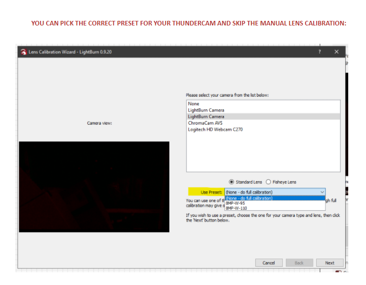This screenshot has height=285, width=366.
Task: Click the camera view preview image
Action: [x=94, y=187]
